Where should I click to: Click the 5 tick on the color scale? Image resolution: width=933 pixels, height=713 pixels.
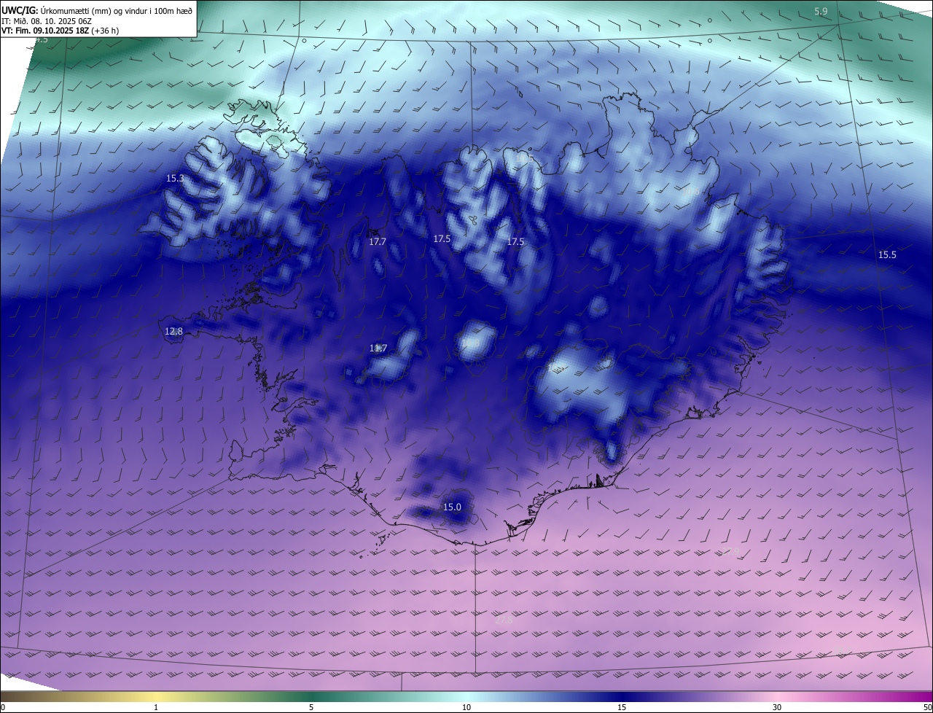click(311, 707)
